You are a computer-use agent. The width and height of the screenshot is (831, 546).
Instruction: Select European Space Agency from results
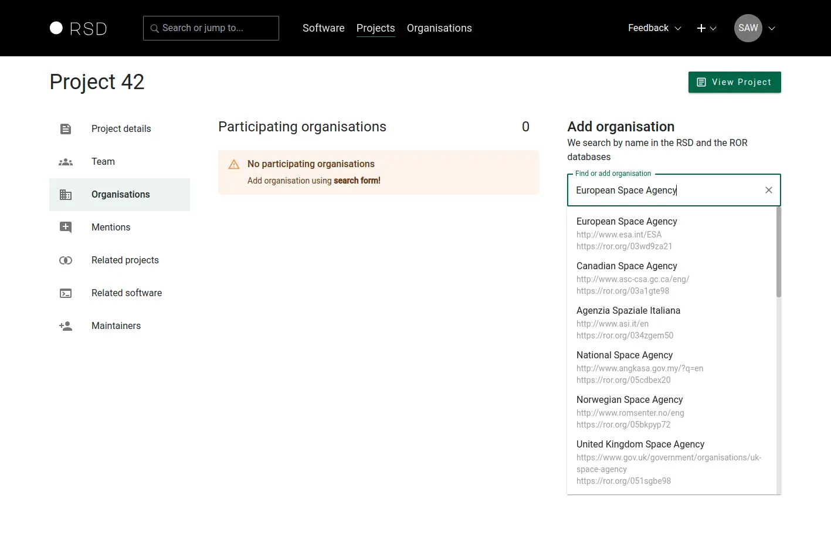click(626, 222)
